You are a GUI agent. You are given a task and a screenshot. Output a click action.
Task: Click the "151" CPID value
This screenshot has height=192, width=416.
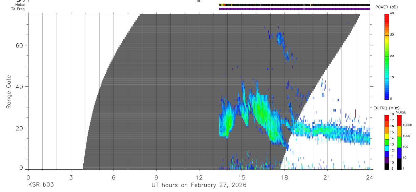(x=199, y=1)
